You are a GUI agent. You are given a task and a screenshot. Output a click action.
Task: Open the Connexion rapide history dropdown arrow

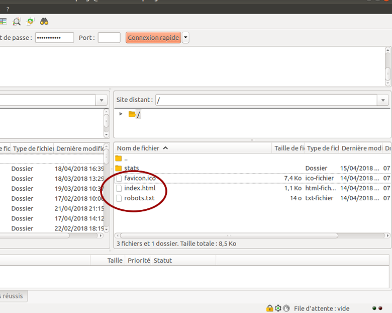[x=186, y=38]
